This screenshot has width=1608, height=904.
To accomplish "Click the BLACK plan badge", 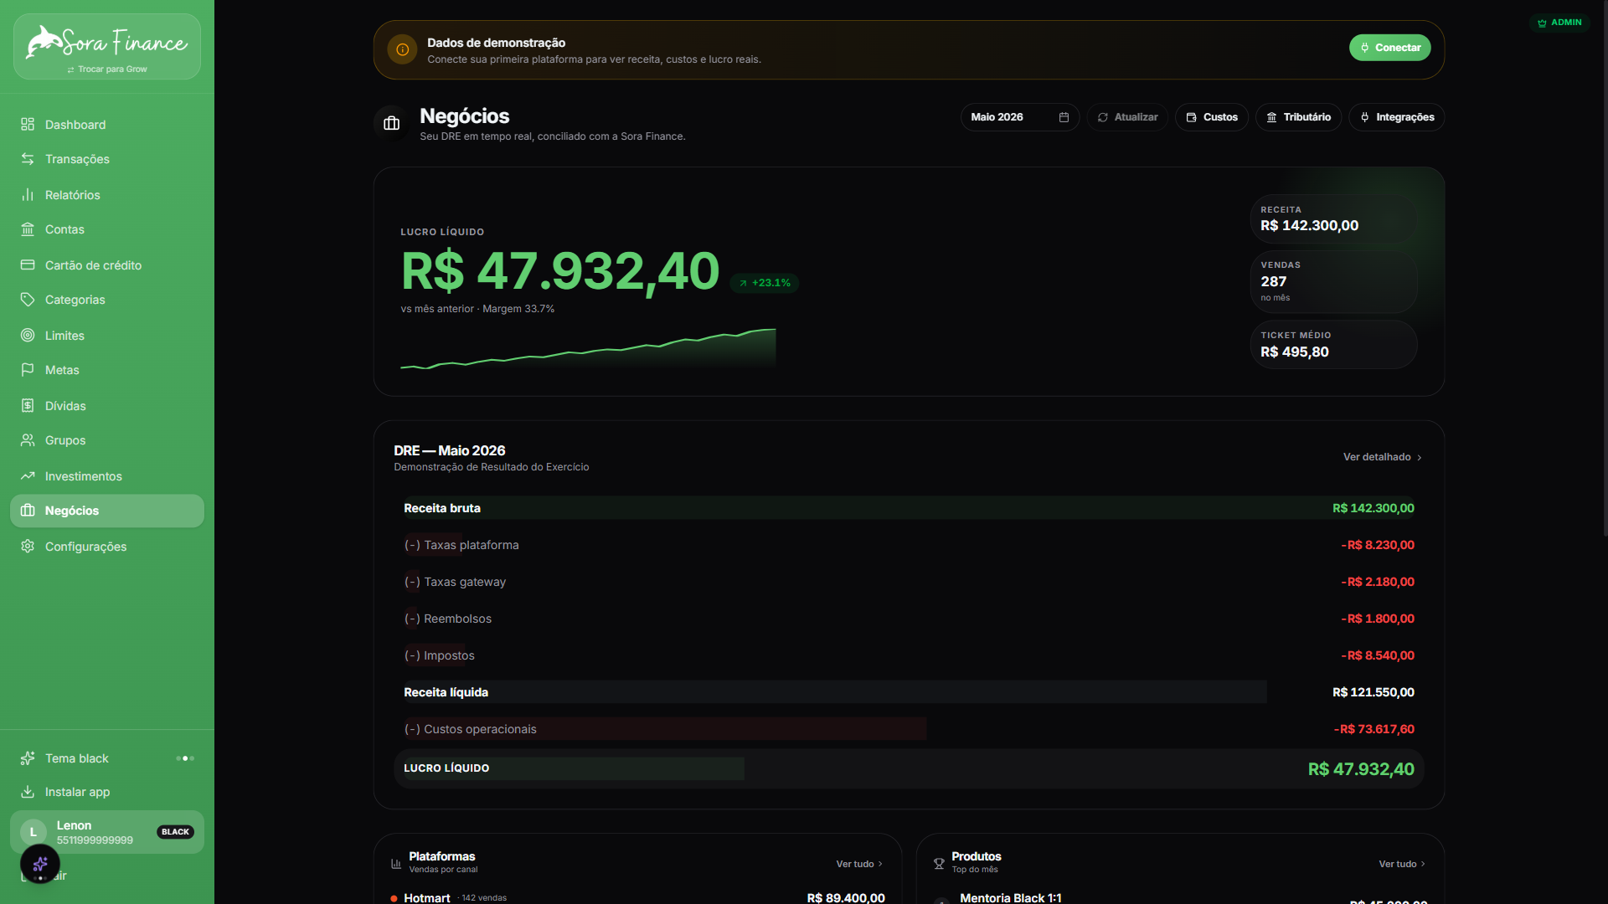I will click(x=175, y=832).
